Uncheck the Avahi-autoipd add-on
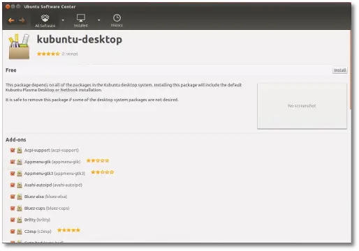The width and height of the screenshot is (359, 251). click(x=13, y=185)
